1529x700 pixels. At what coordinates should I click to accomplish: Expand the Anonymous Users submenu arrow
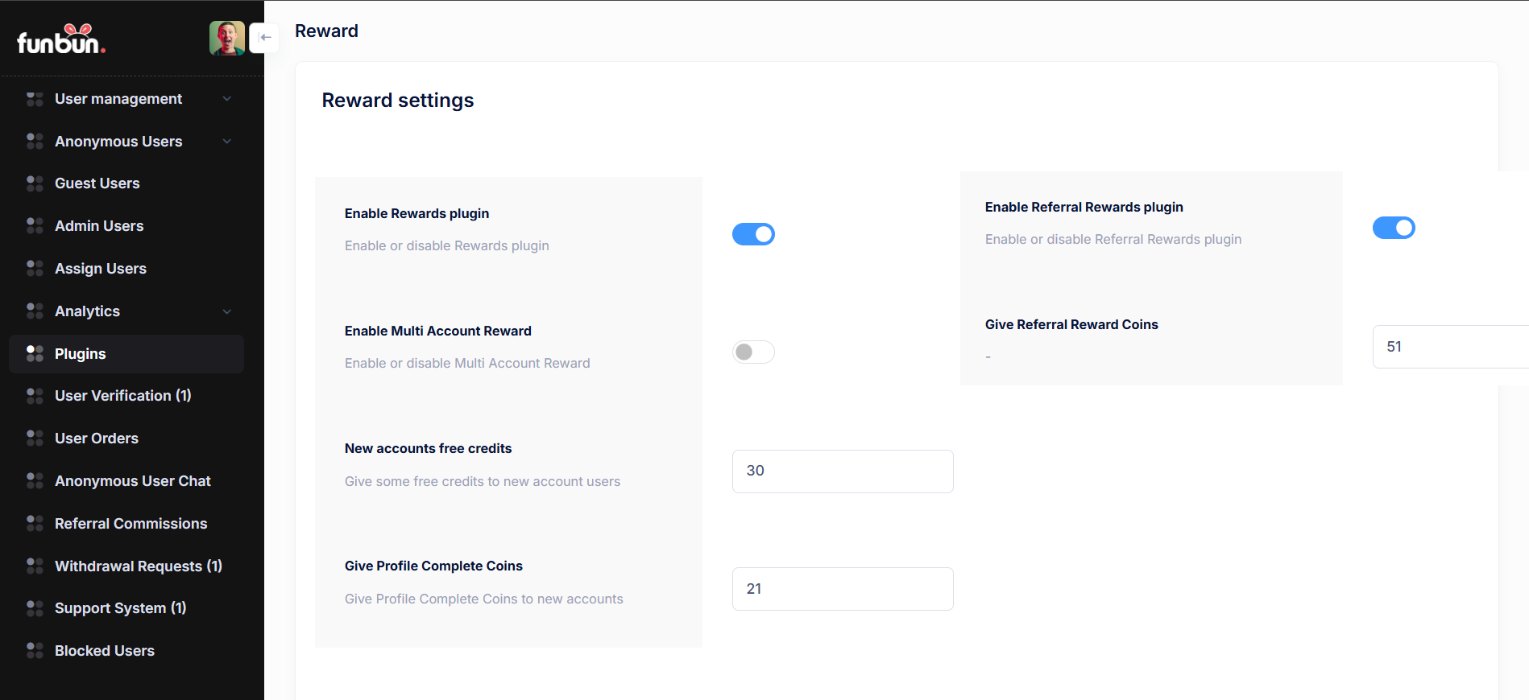click(x=227, y=142)
